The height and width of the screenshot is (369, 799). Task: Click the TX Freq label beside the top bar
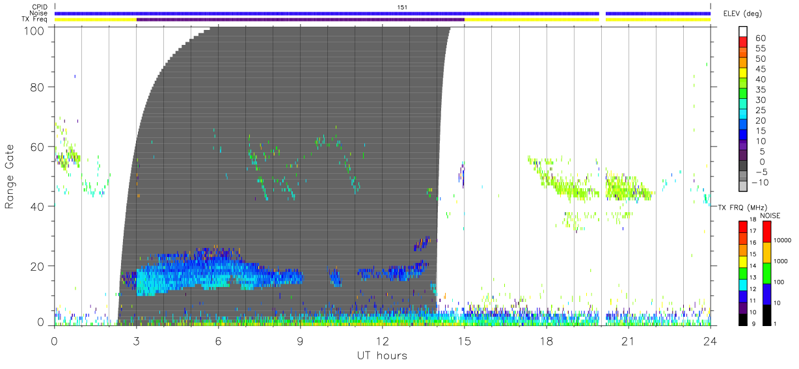click(x=35, y=20)
